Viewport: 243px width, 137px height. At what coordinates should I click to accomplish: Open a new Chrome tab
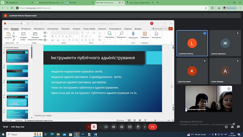157,2
